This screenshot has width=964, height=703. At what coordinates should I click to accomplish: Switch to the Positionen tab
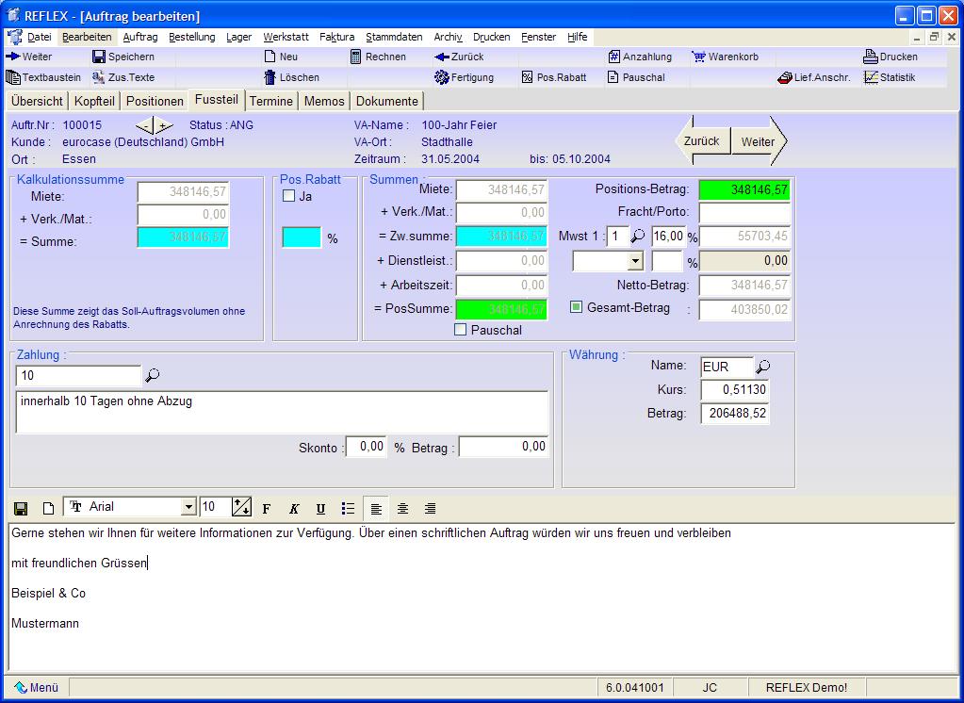155,101
